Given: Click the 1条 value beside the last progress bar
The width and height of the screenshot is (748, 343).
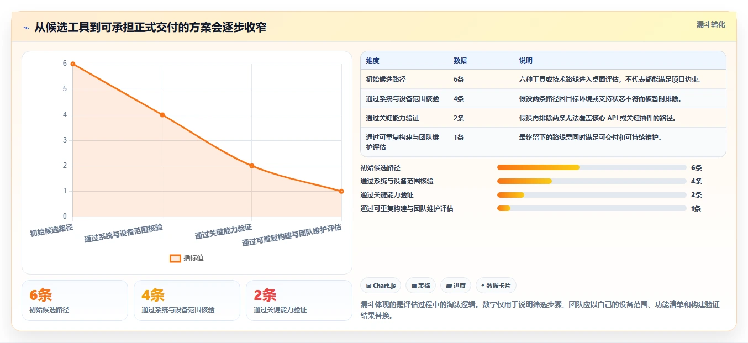Looking at the screenshot, I should [697, 209].
